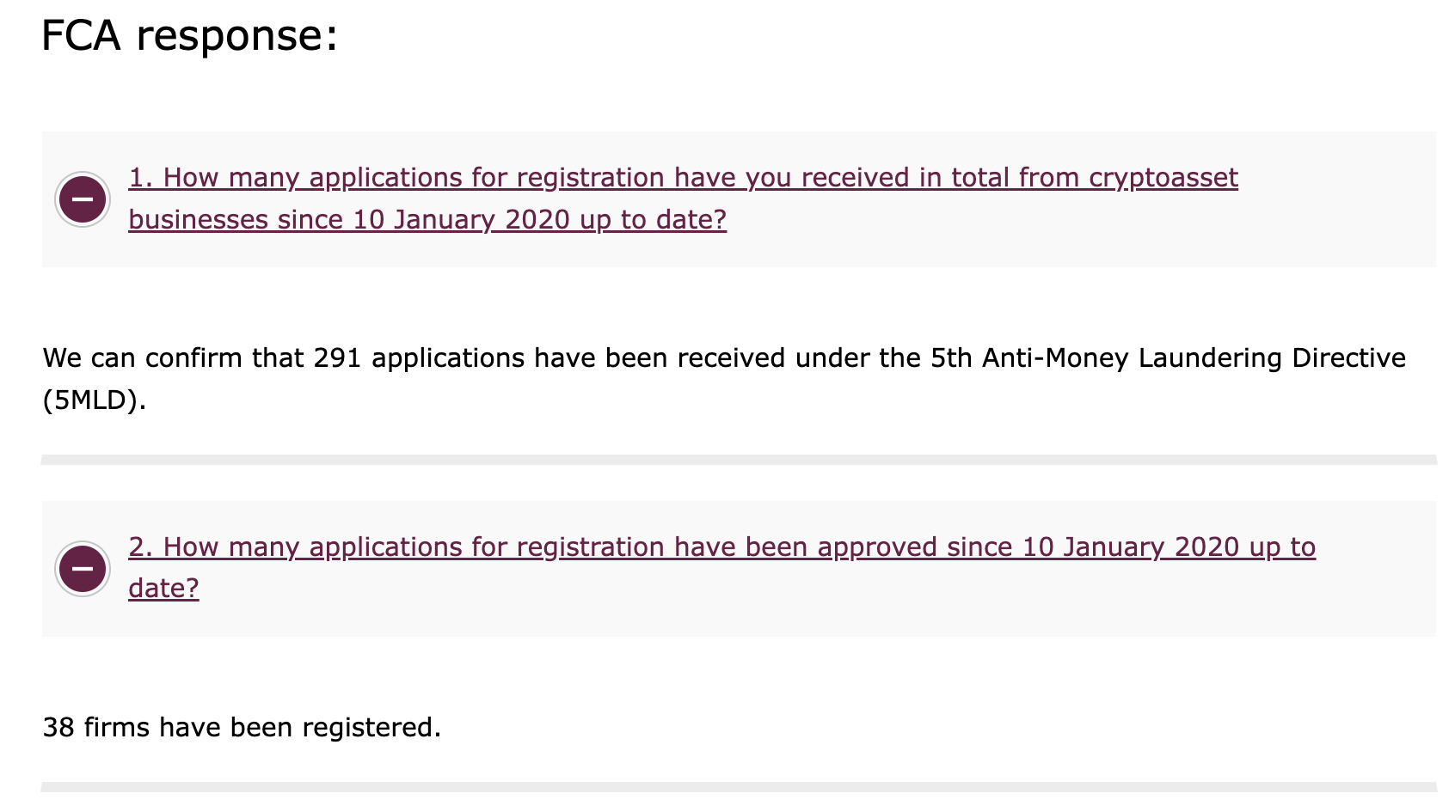The image size is (1455, 806).
Task: Click the divider bar below the 38 firms answer
Action: click(x=738, y=786)
